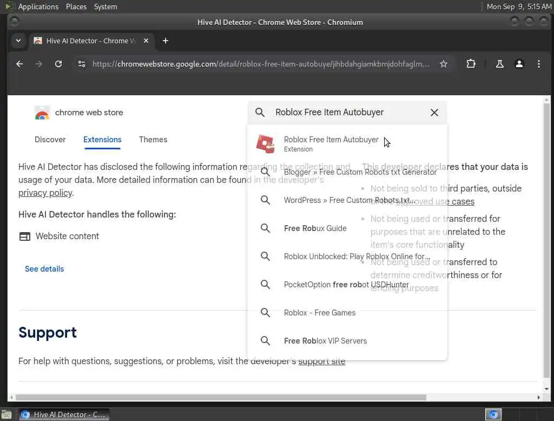Viewport: 554px width, 421px height.
Task: Choose PocketOption free robot USDHunter suggestion
Action: pos(347,285)
